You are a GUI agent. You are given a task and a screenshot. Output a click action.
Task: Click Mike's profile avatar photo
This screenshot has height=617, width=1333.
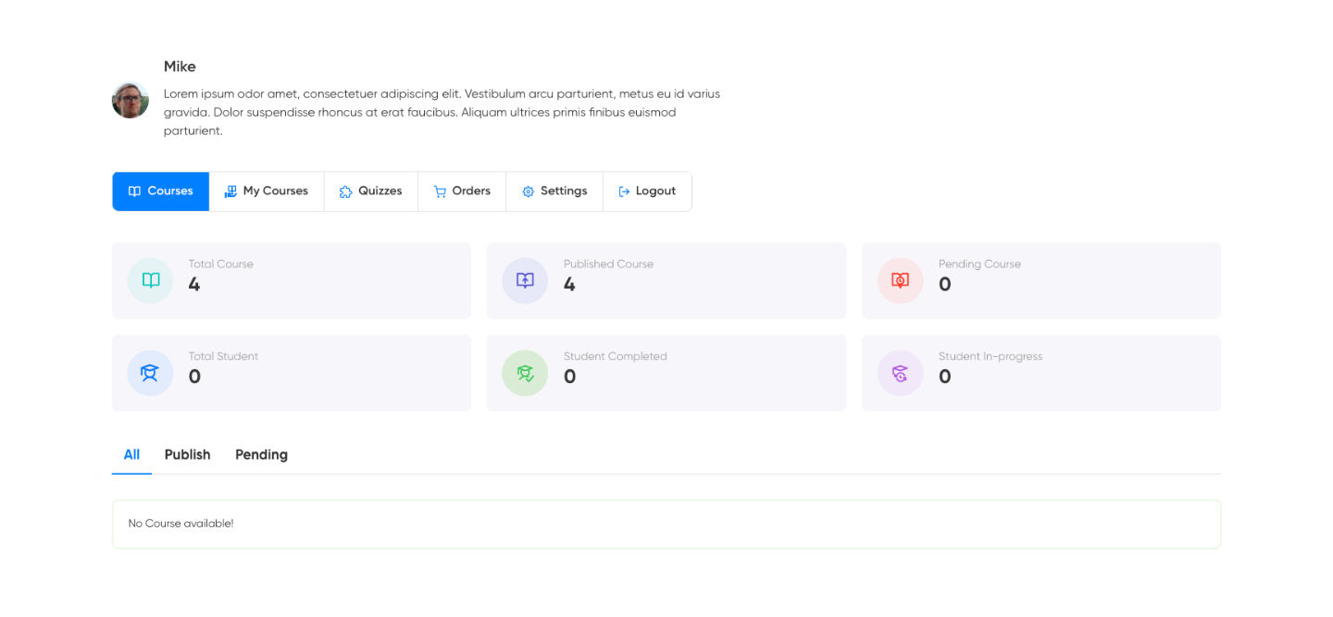point(131,100)
